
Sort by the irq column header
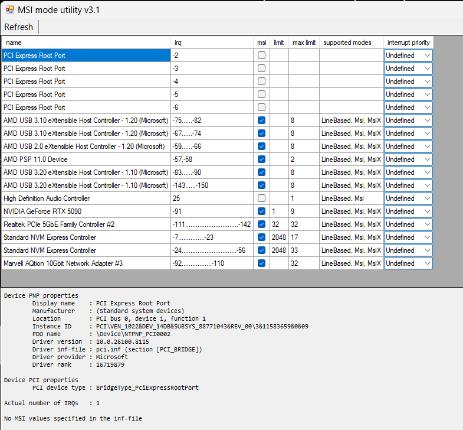[x=212, y=43]
